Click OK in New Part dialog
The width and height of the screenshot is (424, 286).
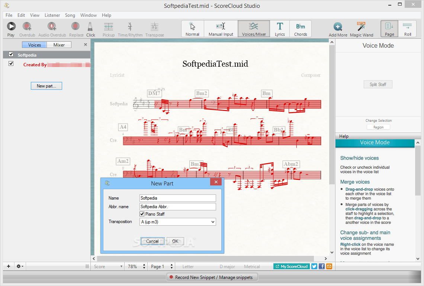tap(175, 241)
